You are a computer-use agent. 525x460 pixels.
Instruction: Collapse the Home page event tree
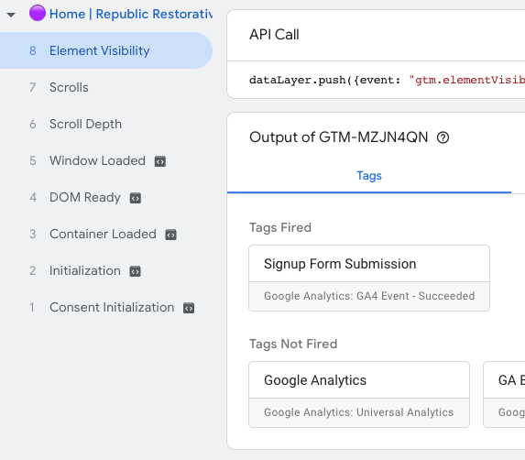[11, 15]
